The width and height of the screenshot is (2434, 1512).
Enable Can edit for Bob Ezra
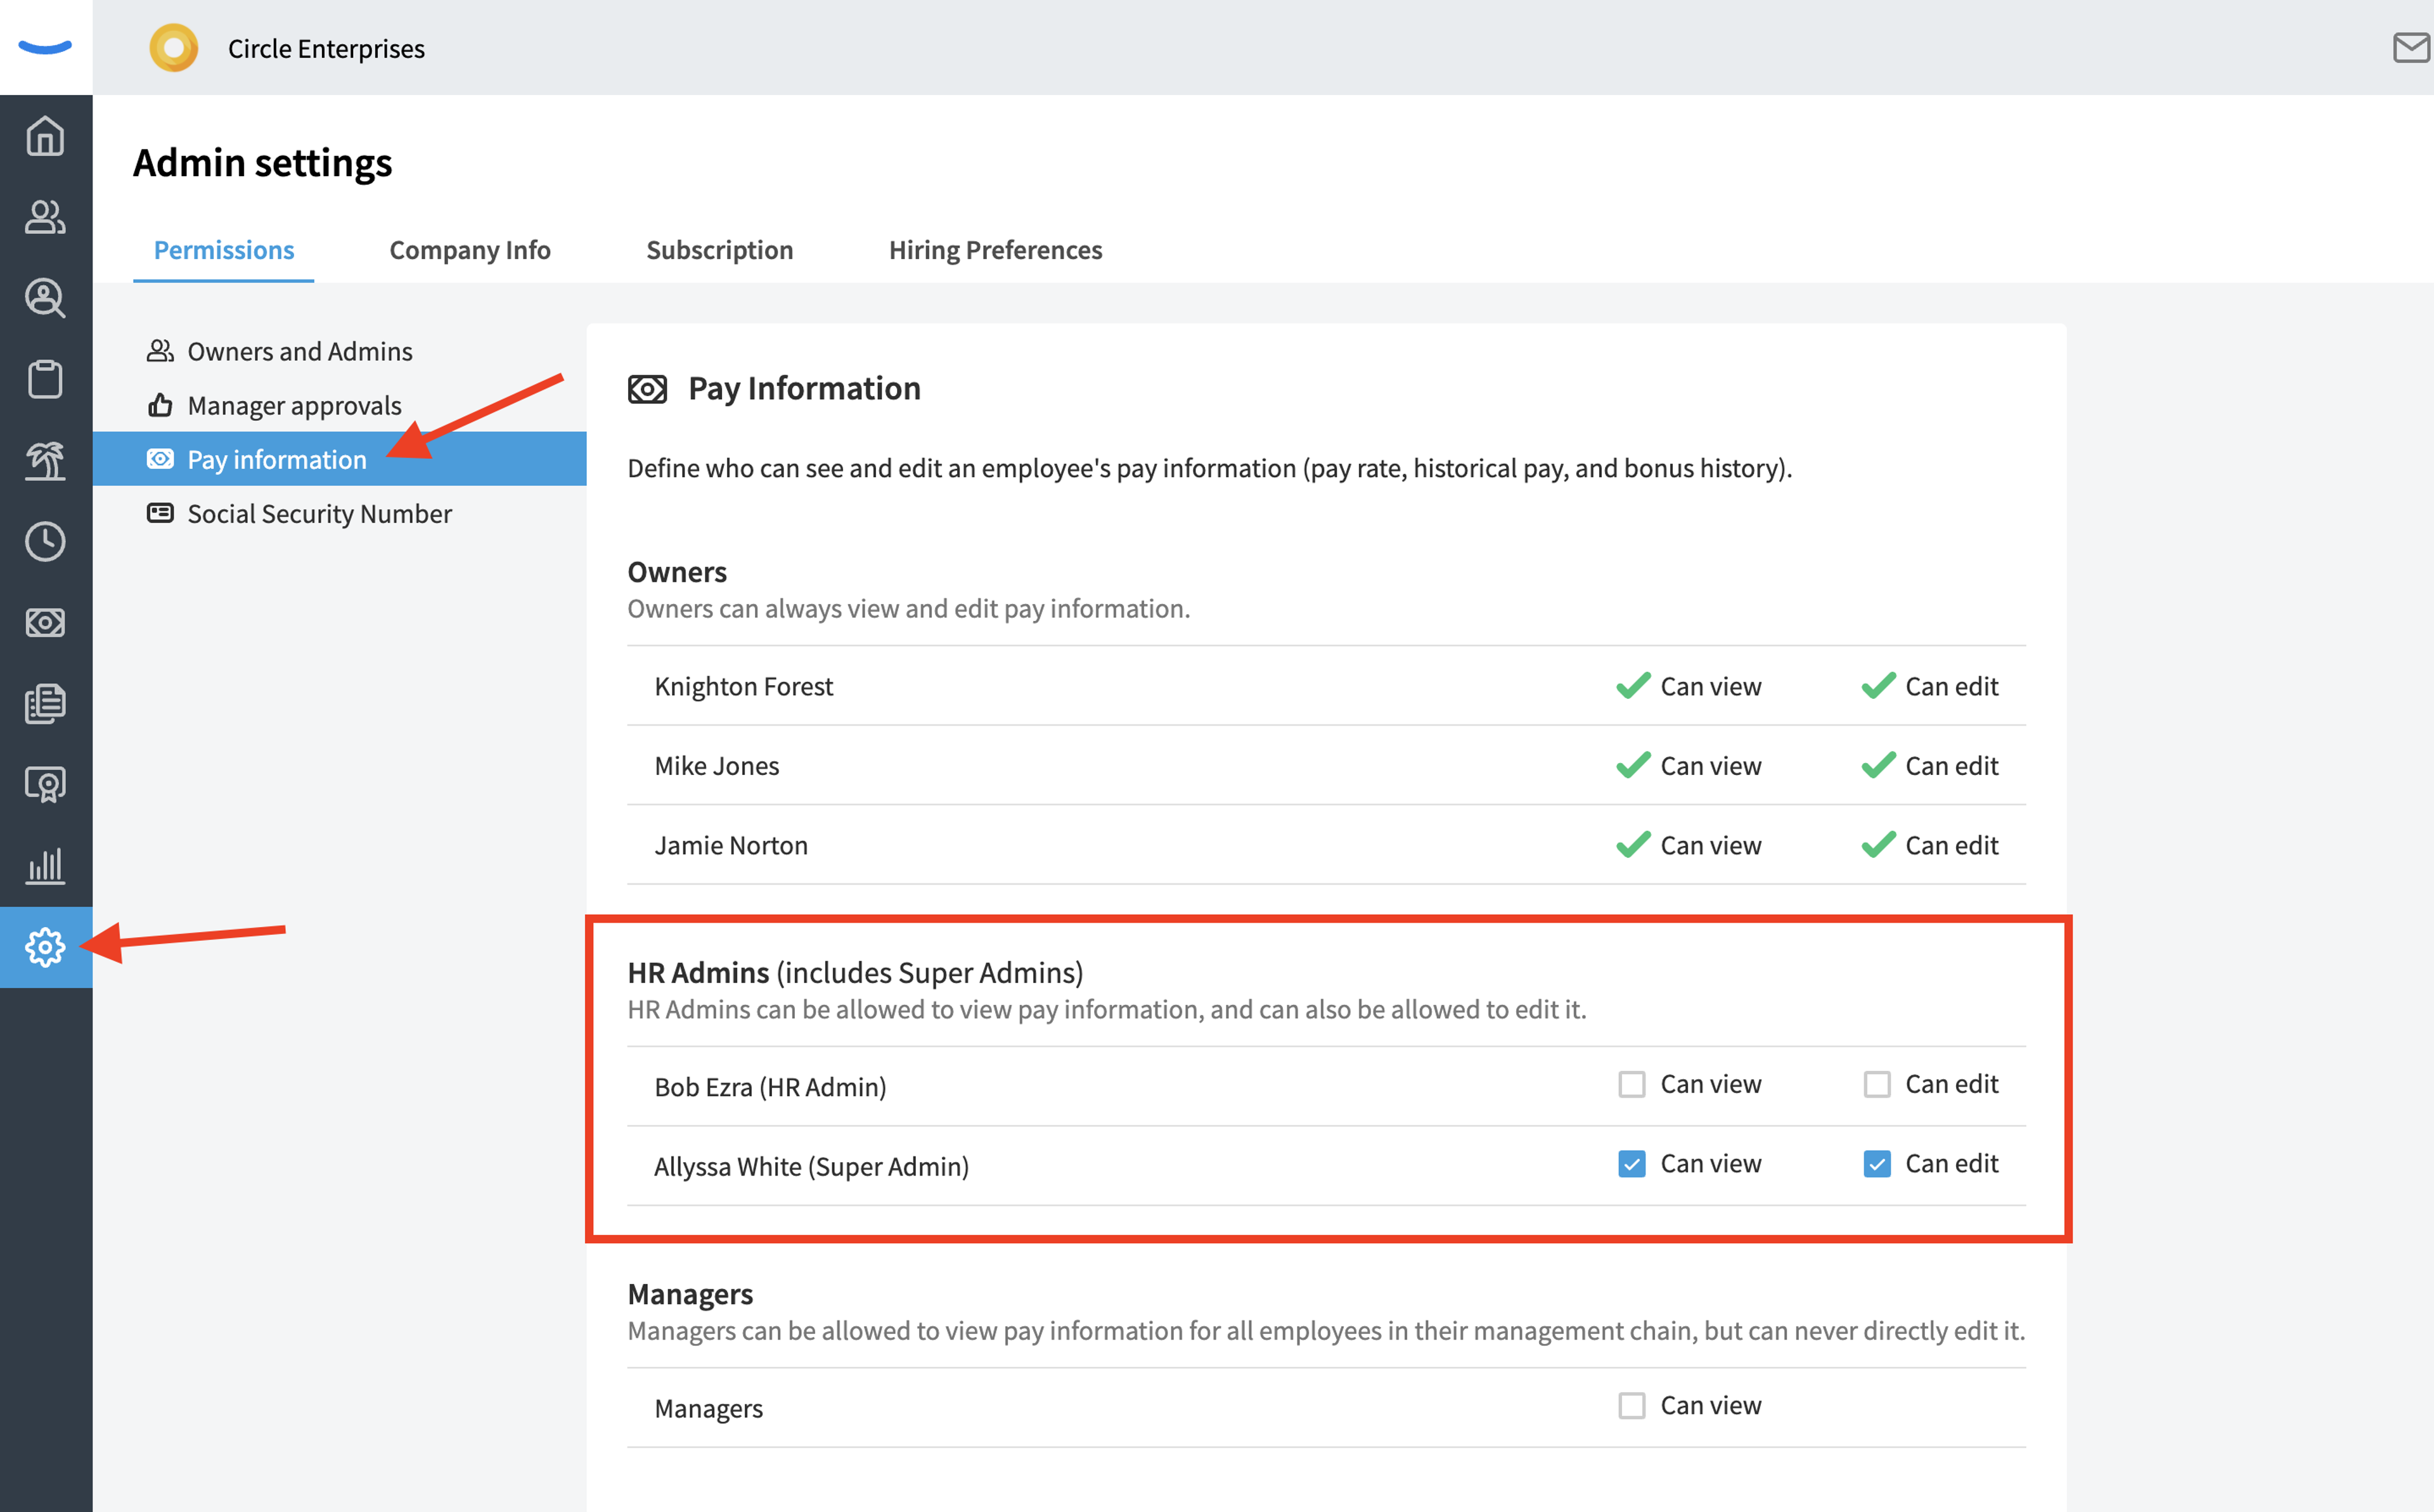coord(1877,1085)
